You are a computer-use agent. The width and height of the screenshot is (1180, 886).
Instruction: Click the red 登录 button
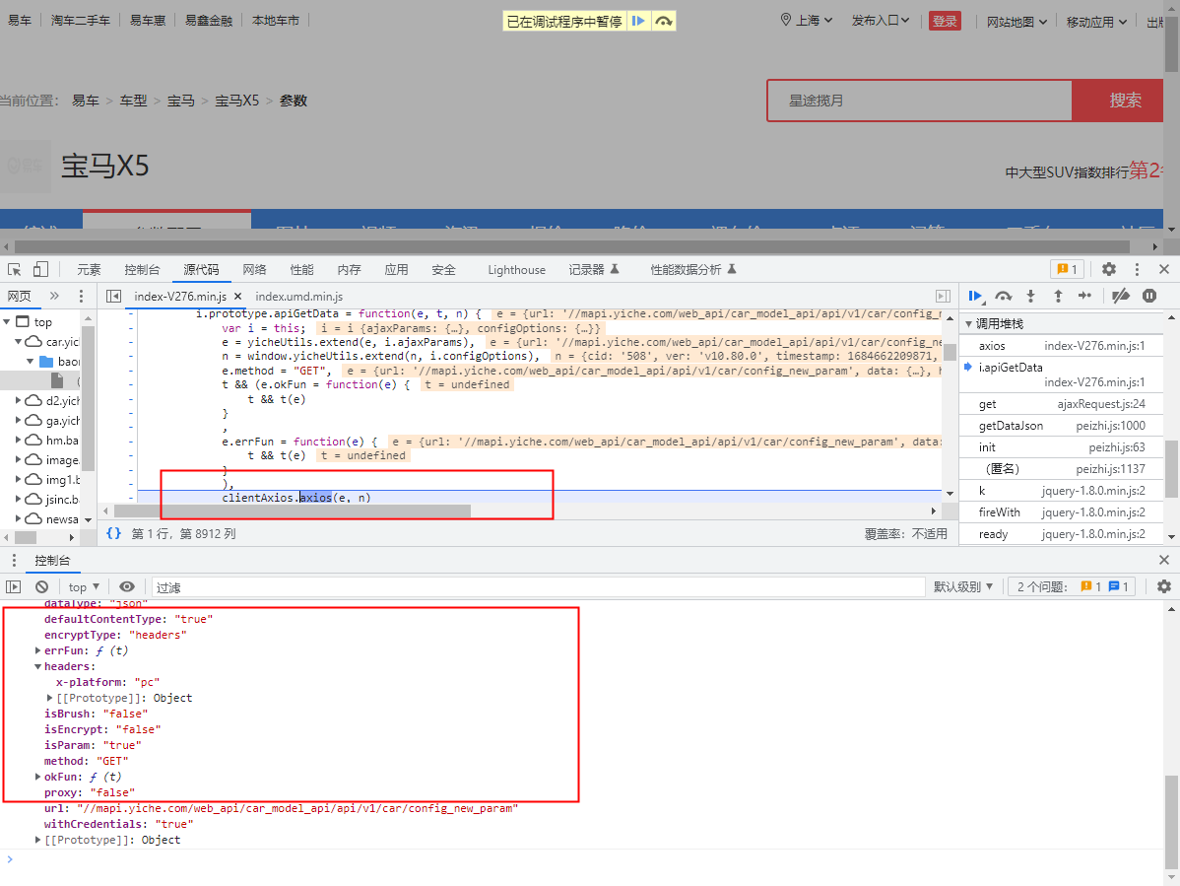point(945,21)
